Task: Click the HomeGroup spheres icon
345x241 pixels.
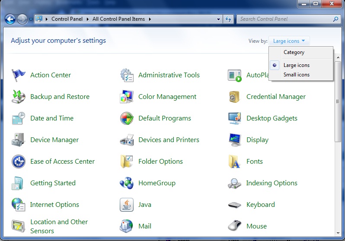Action: coord(127,183)
